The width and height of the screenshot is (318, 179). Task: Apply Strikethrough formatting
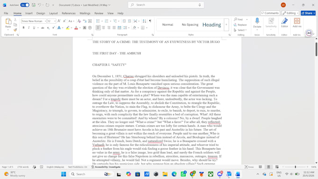[43, 28]
